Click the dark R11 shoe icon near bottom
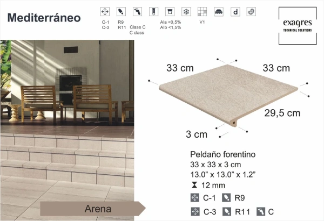324x221 pixels. (227, 211)
